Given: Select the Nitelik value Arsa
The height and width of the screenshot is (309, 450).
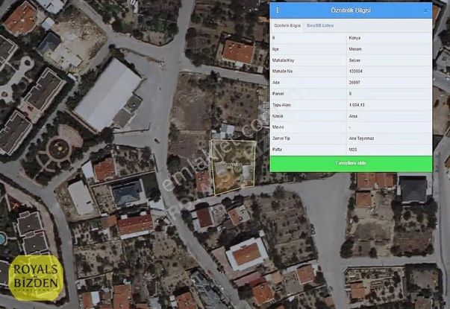Looking at the screenshot, I should (354, 115).
